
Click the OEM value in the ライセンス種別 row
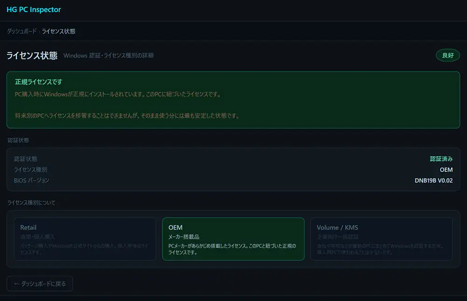446,170
